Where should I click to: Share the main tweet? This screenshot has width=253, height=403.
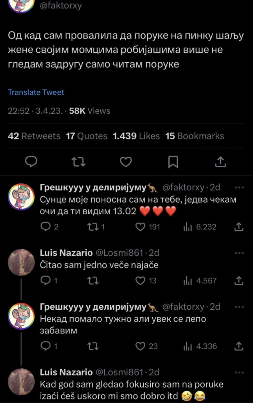tap(220, 162)
